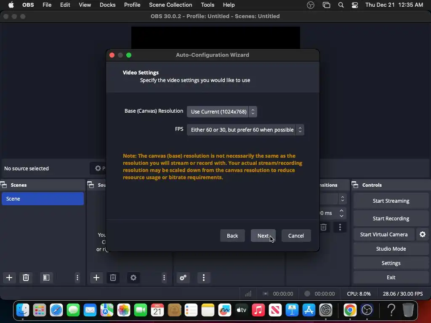431x323 pixels.
Task: Open Sources dock three-dot menu
Action: [164, 278]
